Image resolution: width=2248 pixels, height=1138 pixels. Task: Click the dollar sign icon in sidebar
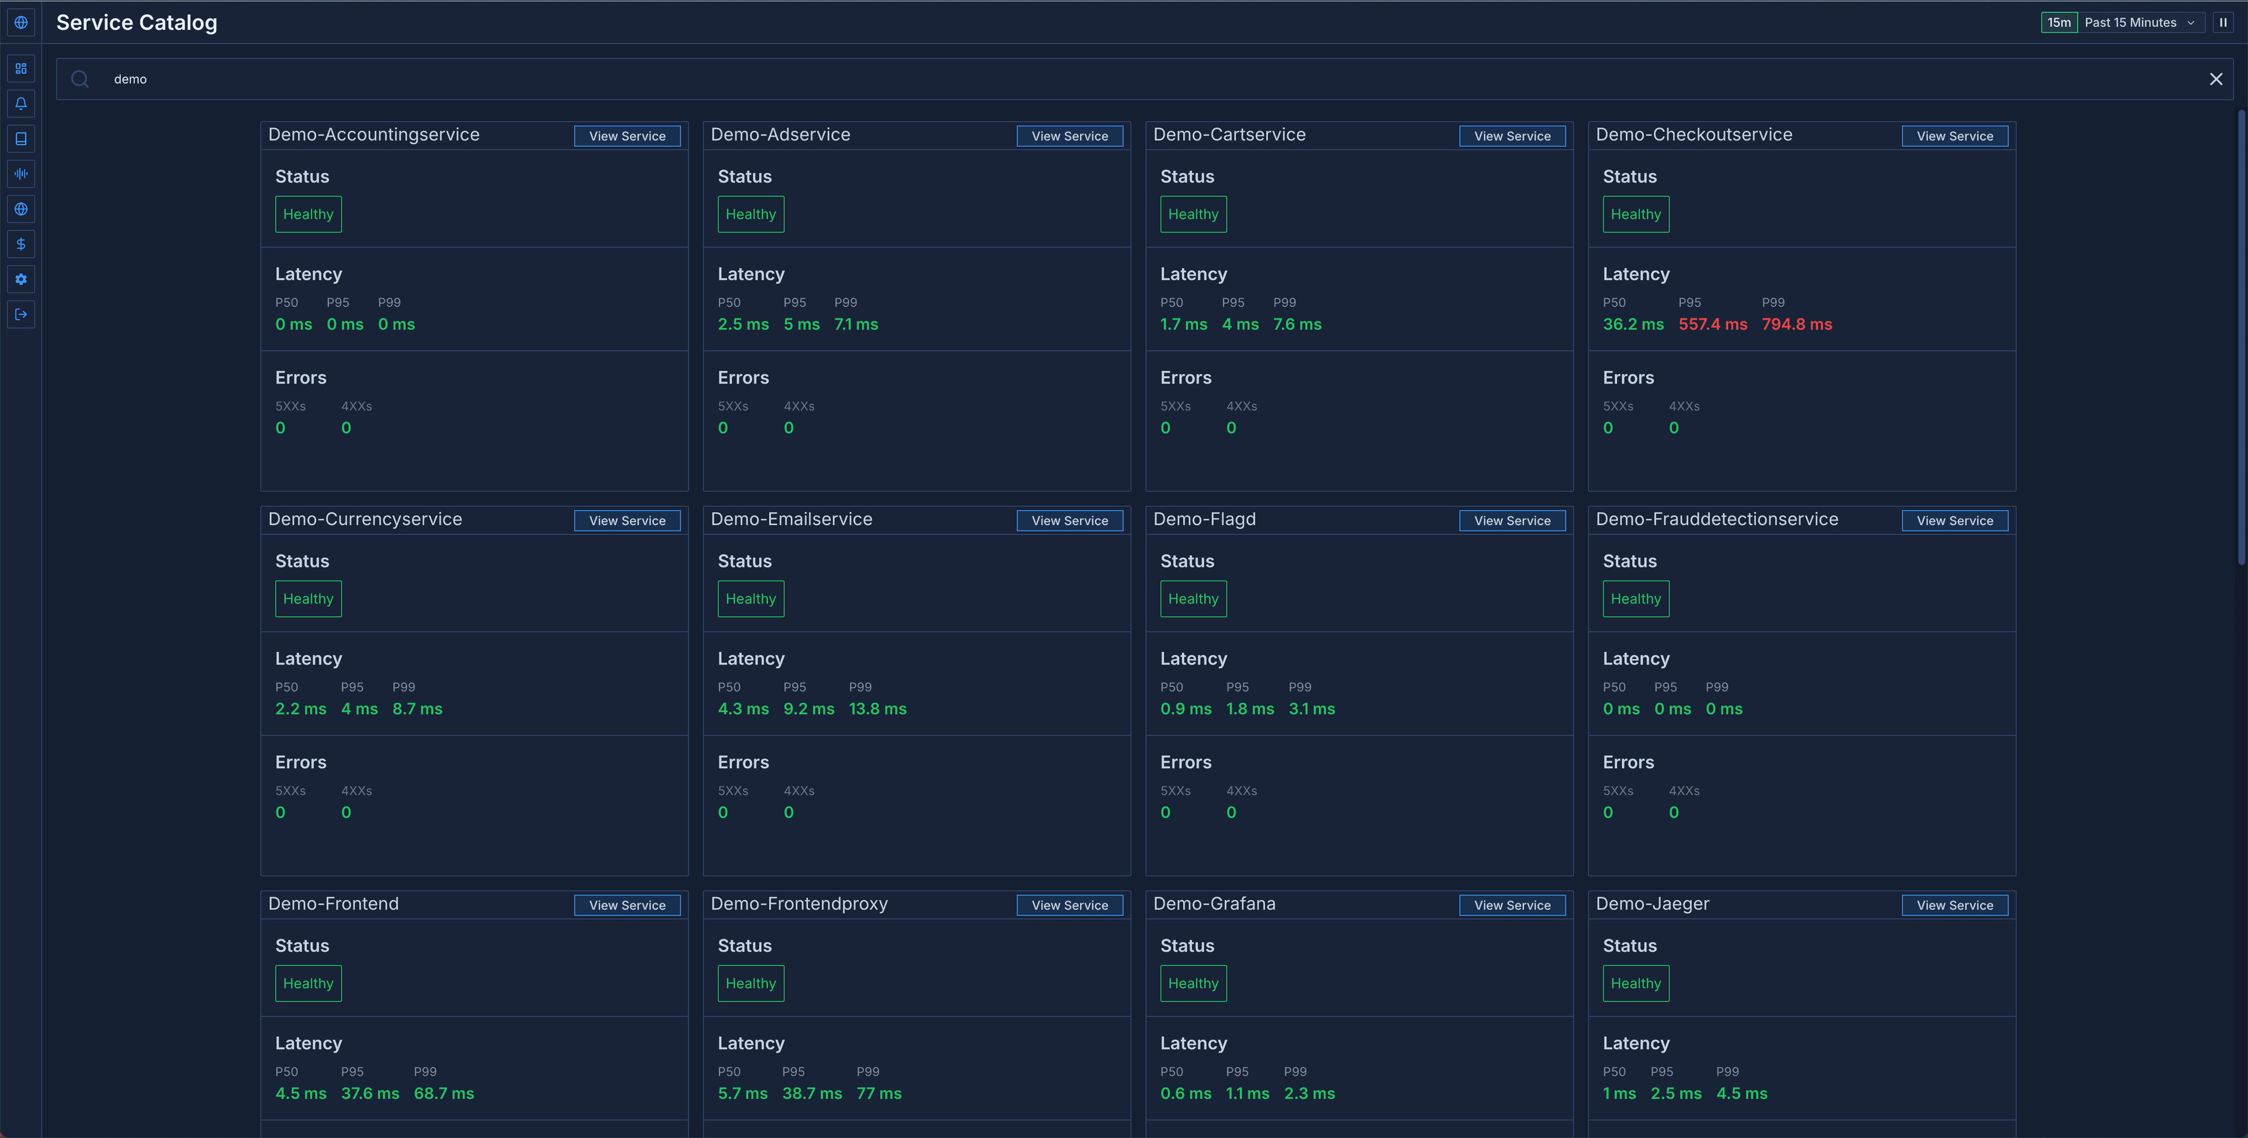(x=20, y=244)
